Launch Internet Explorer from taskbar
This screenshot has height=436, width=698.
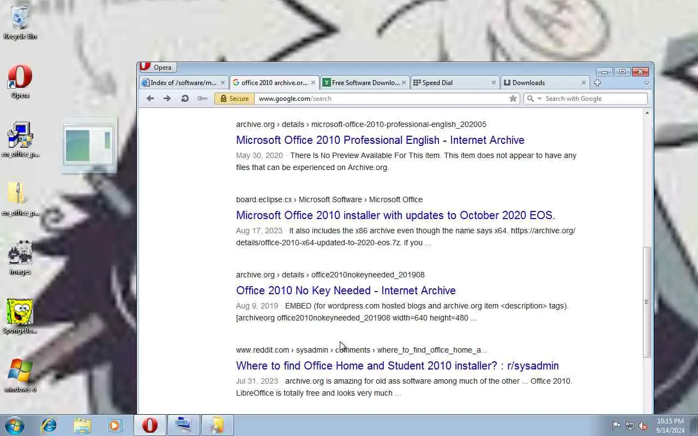(x=49, y=425)
